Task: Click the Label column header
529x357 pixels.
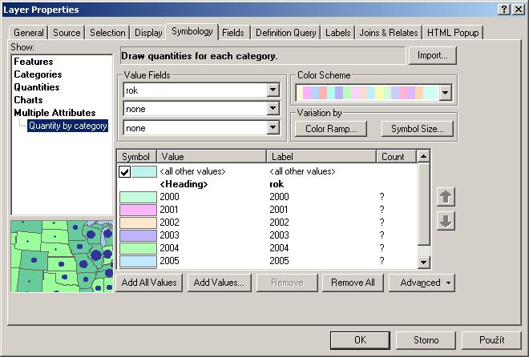Action: [321, 157]
